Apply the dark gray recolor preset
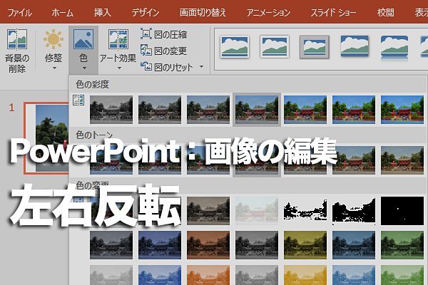 point(111,245)
